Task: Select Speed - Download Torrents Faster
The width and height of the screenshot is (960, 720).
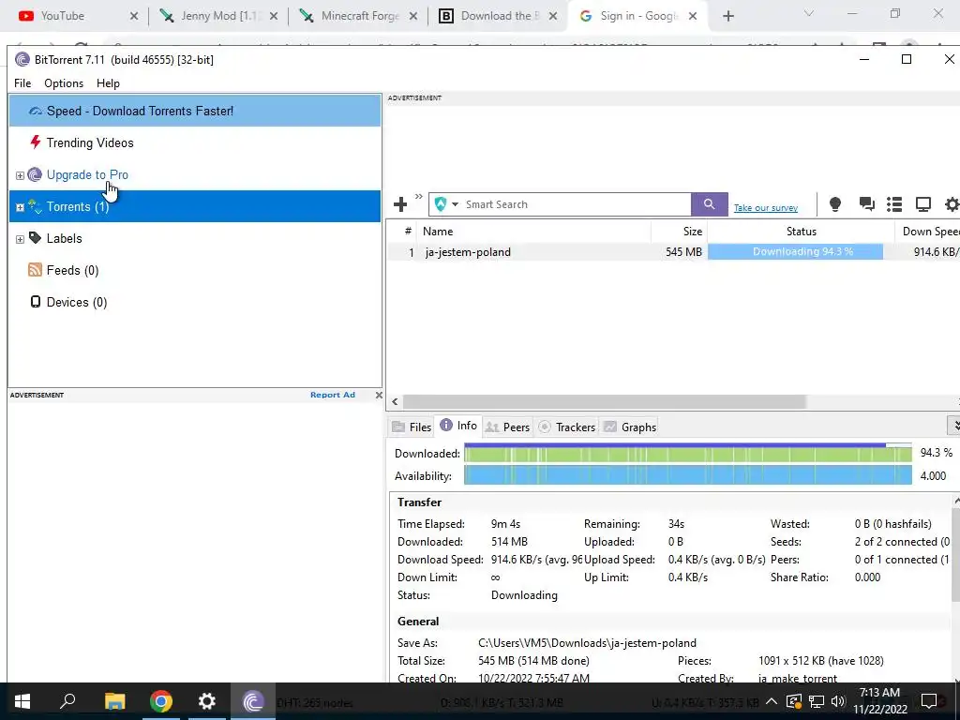Action: (195, 111)
